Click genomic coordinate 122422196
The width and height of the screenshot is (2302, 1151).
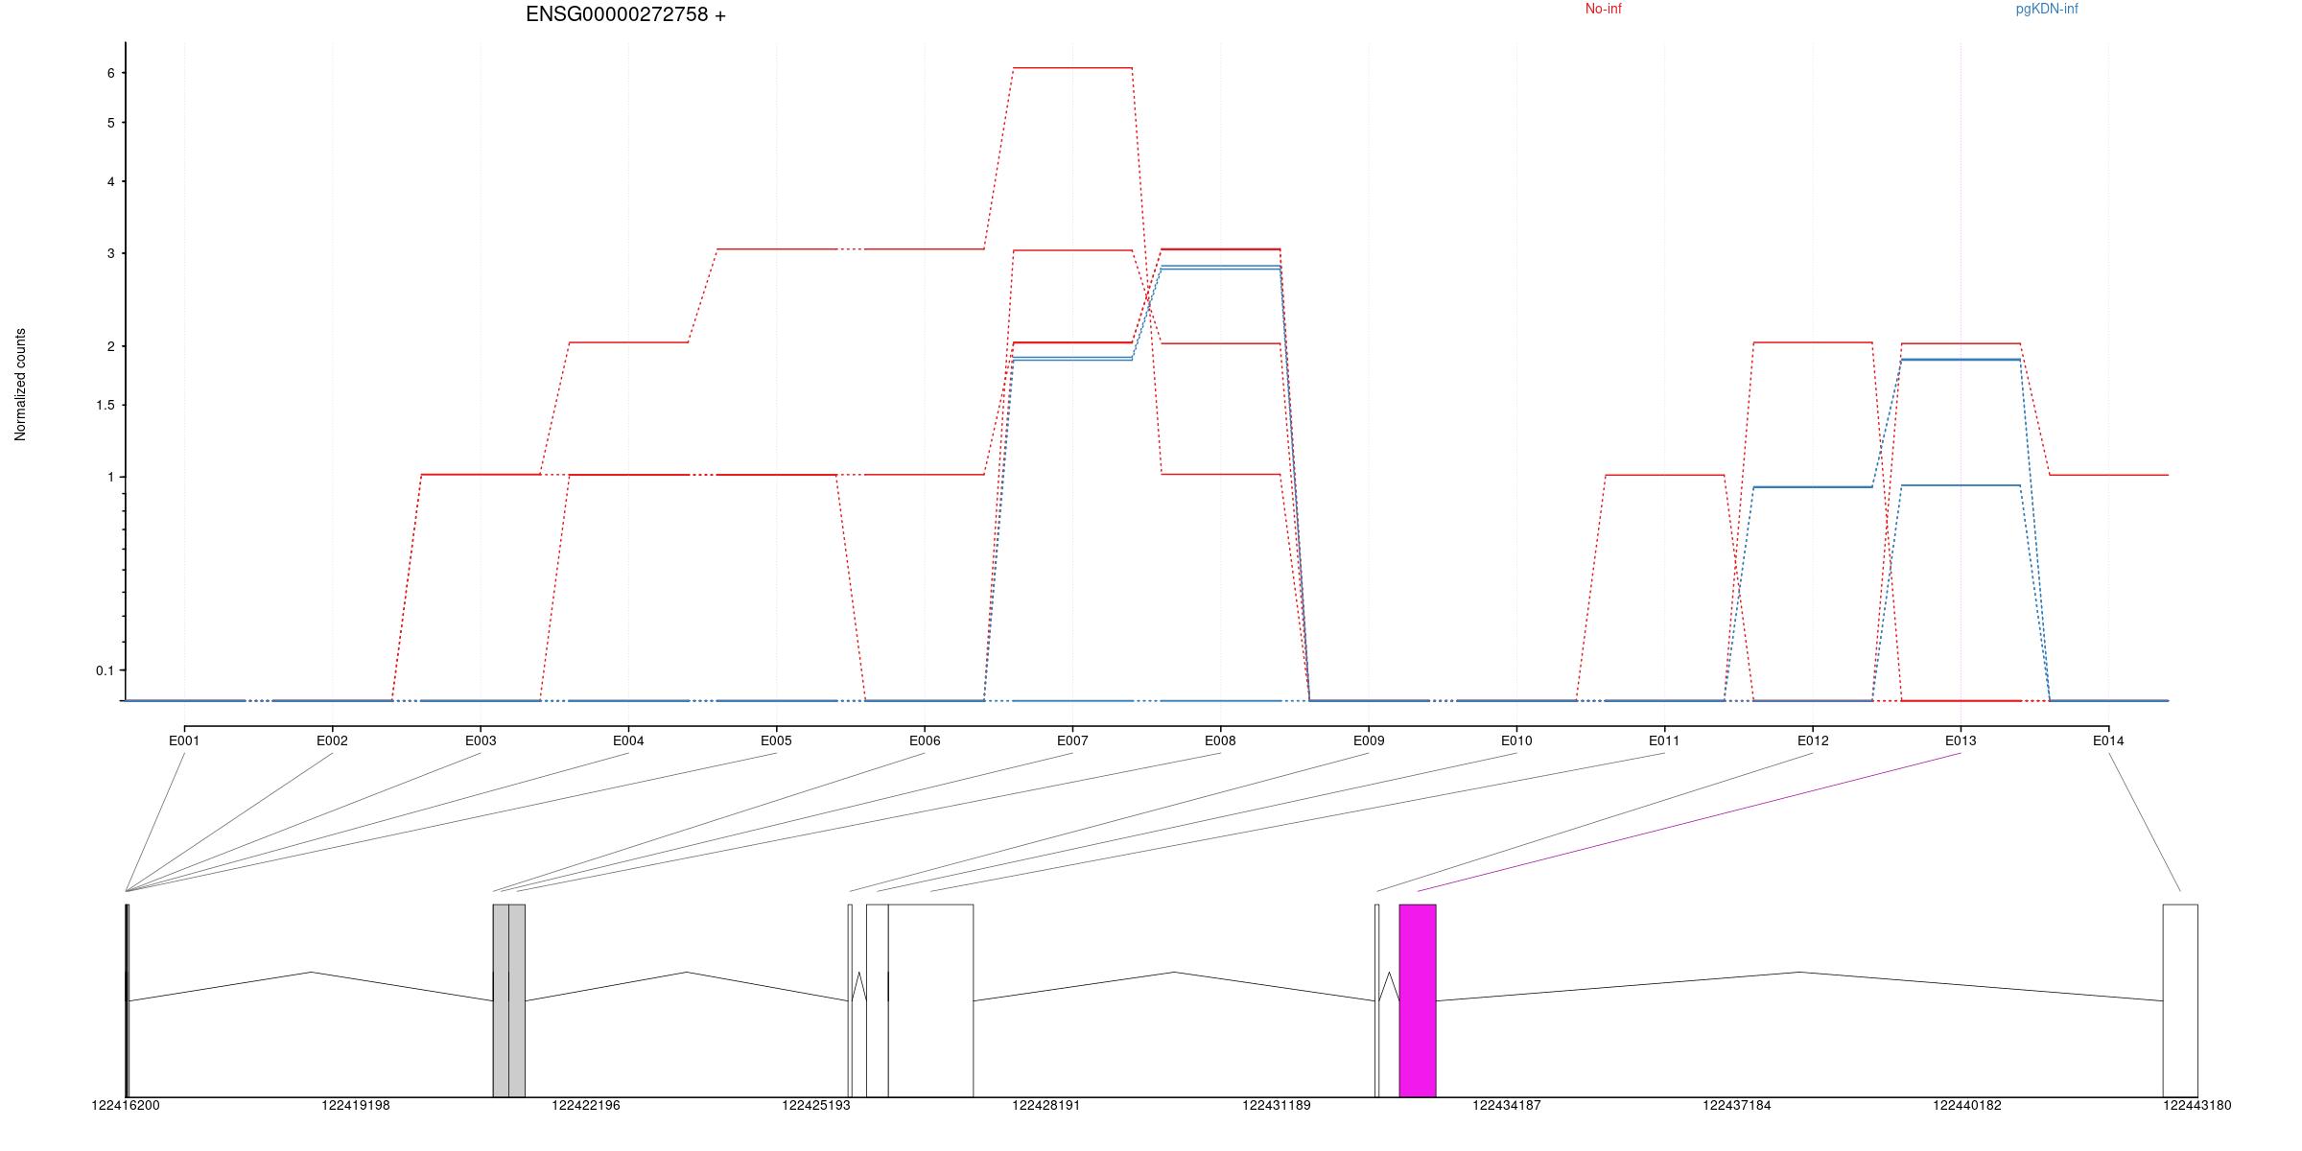click(x=586, y=1105)
